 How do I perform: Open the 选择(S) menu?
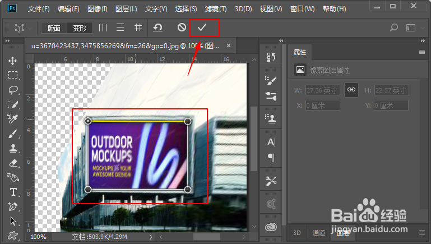(186, 9)
